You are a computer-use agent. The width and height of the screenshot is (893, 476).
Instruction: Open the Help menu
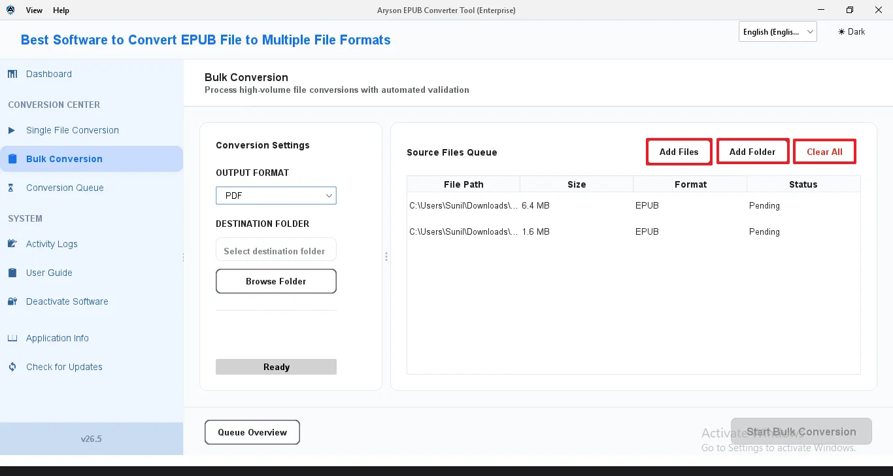(x=61, y=10)
